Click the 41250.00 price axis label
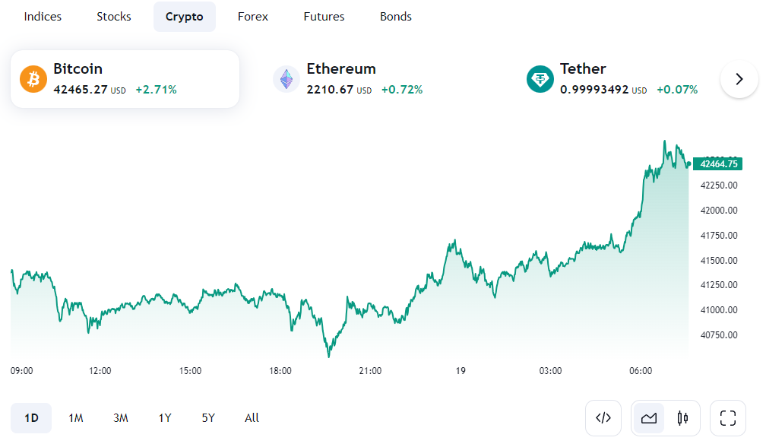Image resolution: width=766 pixels, height=447 pixels. (x=719, y=285)
